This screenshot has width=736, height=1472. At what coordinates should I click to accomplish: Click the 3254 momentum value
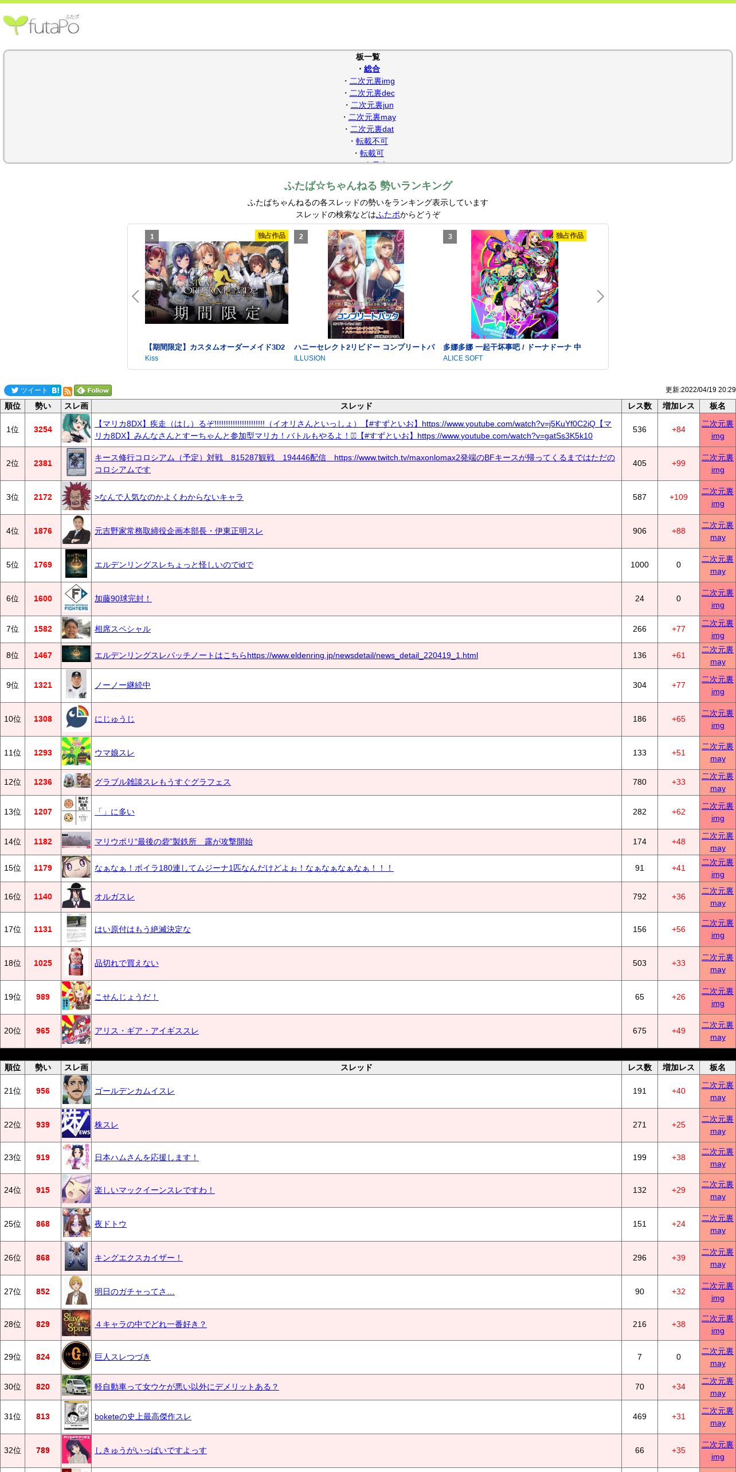coord(43,429)
